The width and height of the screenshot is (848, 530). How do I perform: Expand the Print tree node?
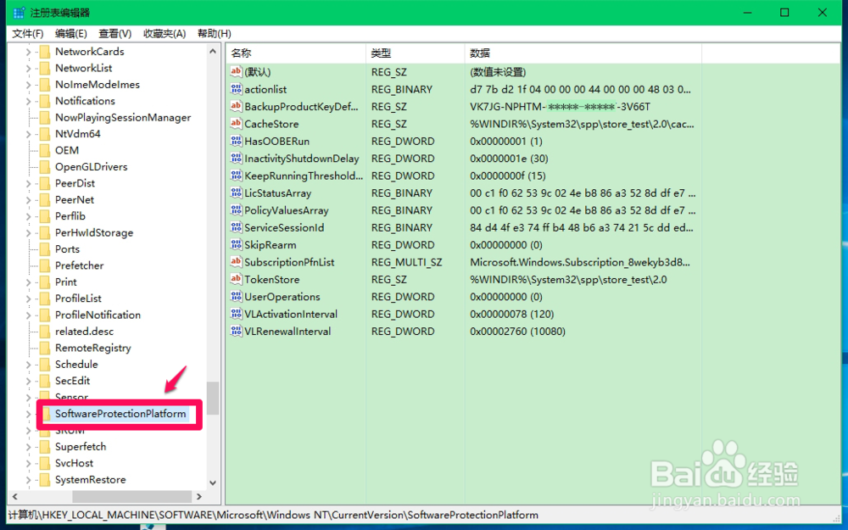[x=28, y=282]
